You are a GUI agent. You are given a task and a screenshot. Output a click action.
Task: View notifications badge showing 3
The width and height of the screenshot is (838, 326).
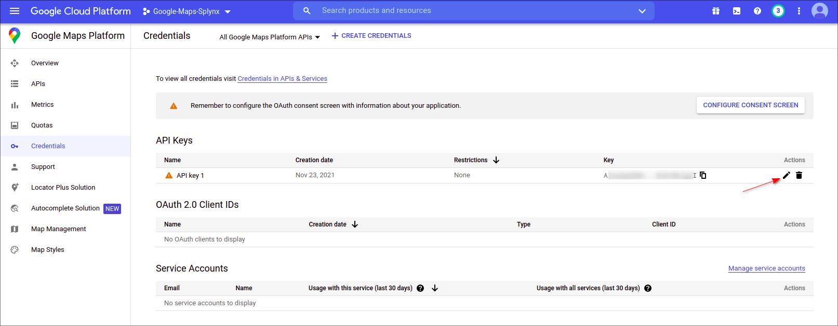coord(778,11)
